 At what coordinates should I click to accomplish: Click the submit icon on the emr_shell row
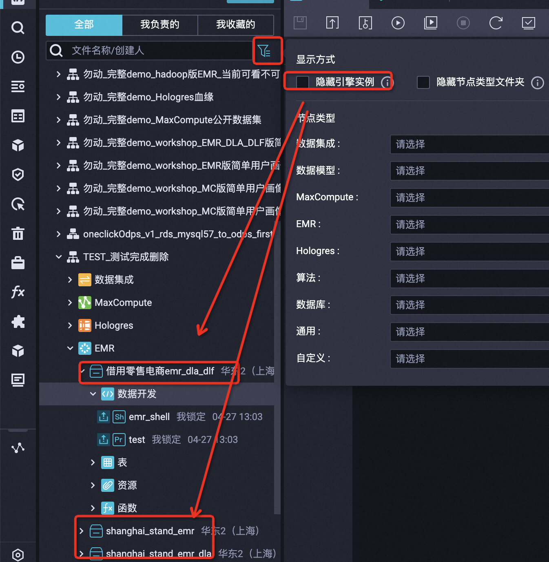104,416
